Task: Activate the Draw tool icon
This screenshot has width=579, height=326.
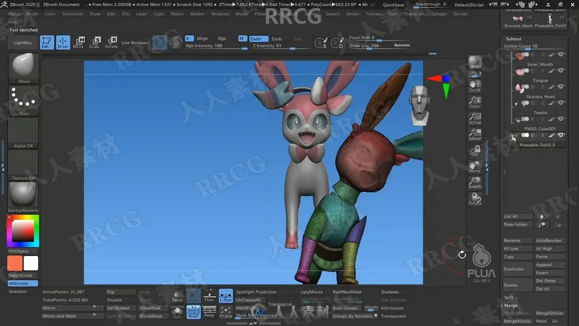Action: coord(63,42)
